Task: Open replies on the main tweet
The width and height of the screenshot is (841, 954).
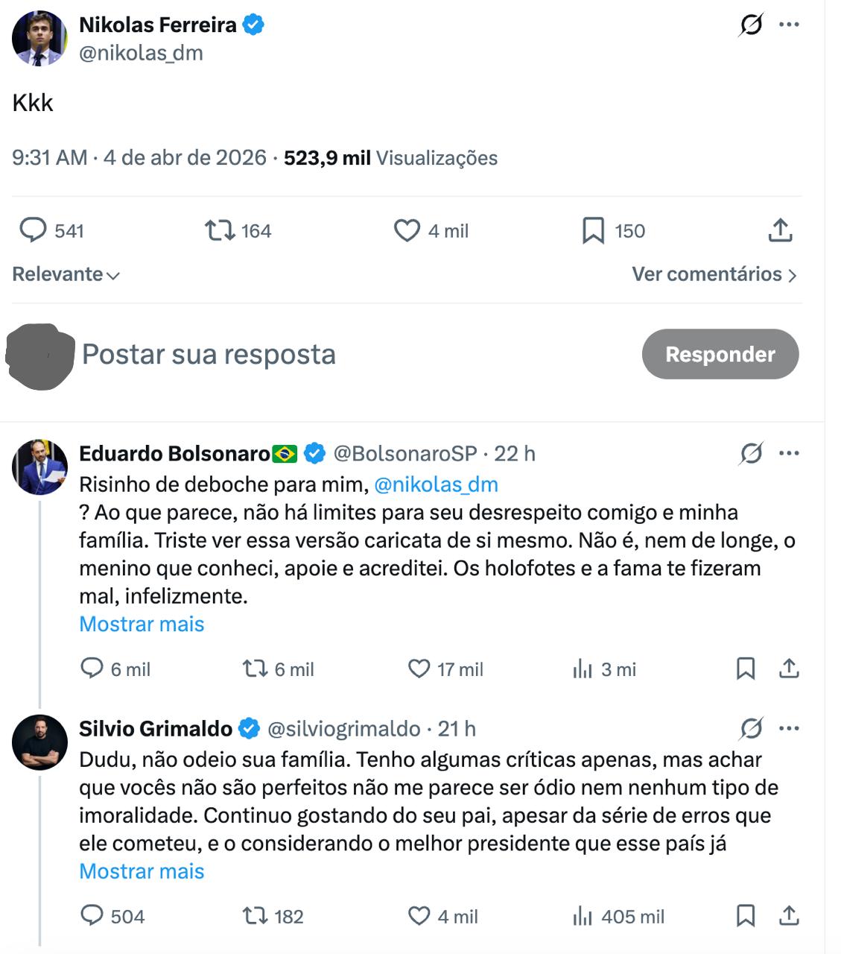Action: [33, 231]
